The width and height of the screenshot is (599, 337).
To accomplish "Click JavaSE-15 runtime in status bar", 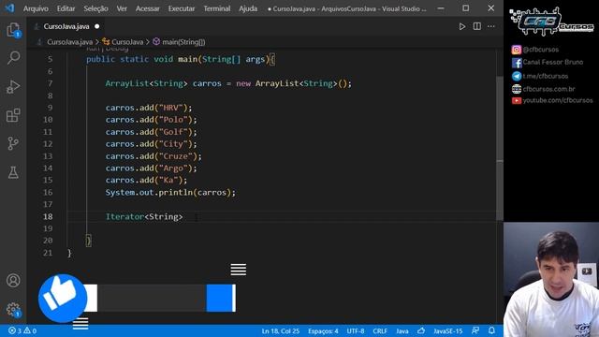I will 447,330.
